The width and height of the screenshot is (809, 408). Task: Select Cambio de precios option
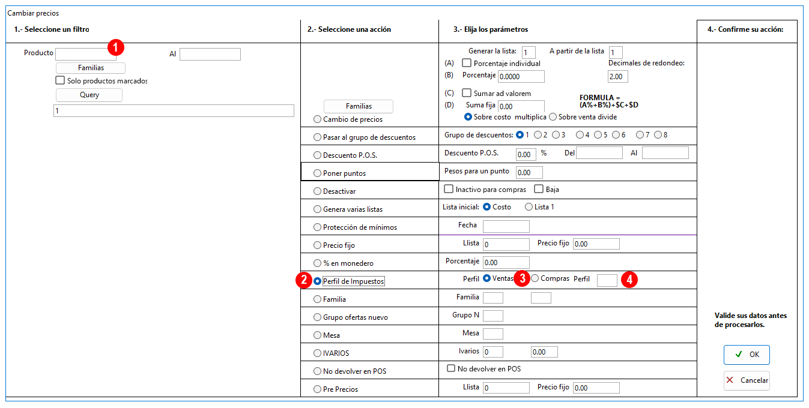point(317,119)
